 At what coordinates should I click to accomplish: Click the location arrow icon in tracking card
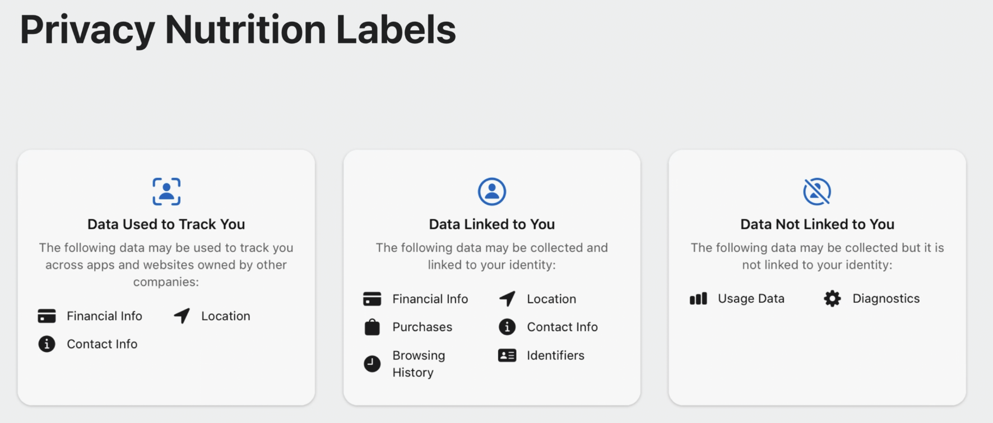click(x=182, y=316)
